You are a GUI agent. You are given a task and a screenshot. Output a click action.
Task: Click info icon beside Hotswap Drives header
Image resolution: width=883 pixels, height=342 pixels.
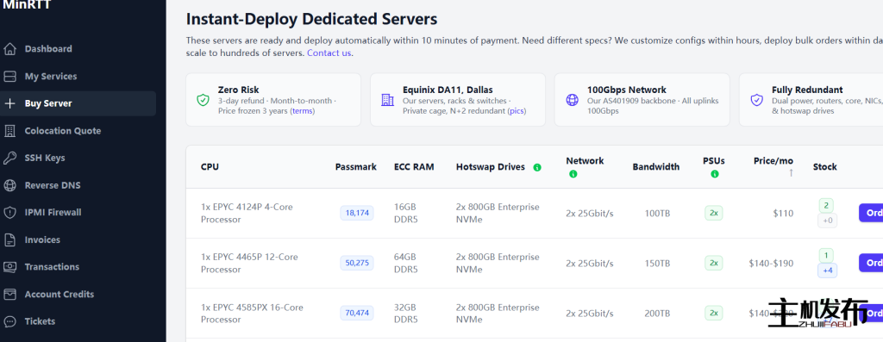pyautogui.click(x=537, y=168)
